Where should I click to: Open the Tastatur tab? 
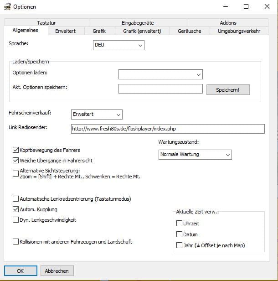tap(47, 23)
